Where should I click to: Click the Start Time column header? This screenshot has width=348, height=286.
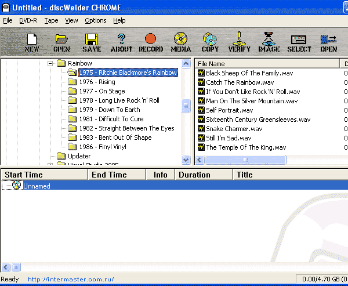[x=45, y=175]
